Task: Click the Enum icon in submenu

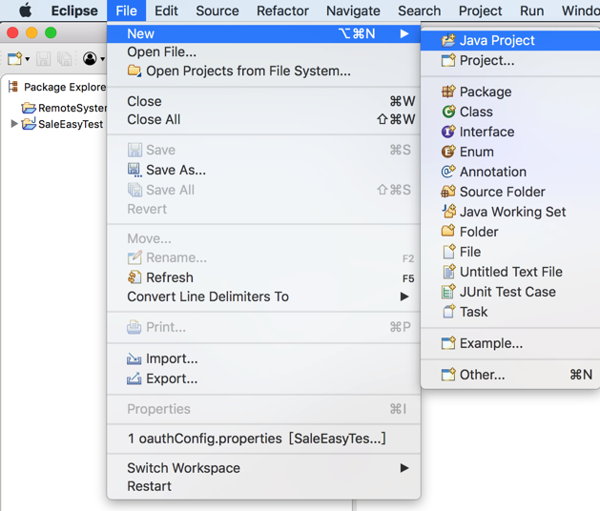Action: tap(448, 152)
